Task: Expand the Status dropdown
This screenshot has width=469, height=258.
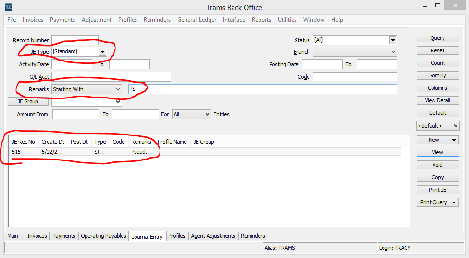Action: click(x=393, y=40)
